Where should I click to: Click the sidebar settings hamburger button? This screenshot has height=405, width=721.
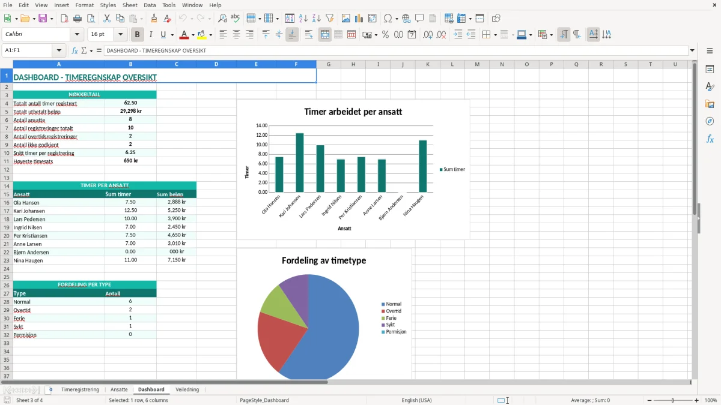tap(710, 51)
